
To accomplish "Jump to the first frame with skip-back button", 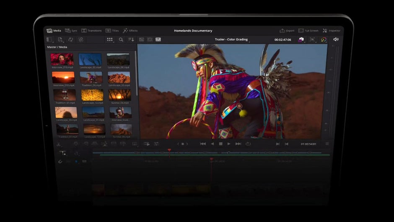I will [203, 144].
